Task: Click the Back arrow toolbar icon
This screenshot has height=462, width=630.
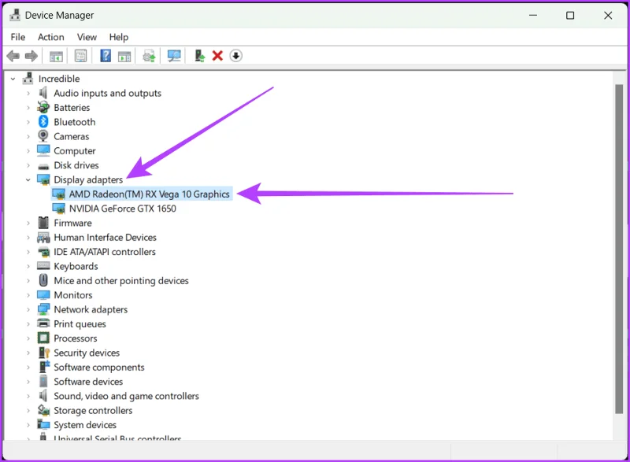Action: (x=13, y=56)
